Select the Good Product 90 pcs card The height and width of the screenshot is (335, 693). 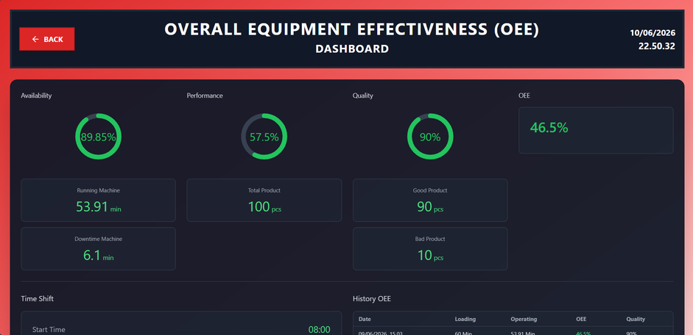click(x=430, y=200)
